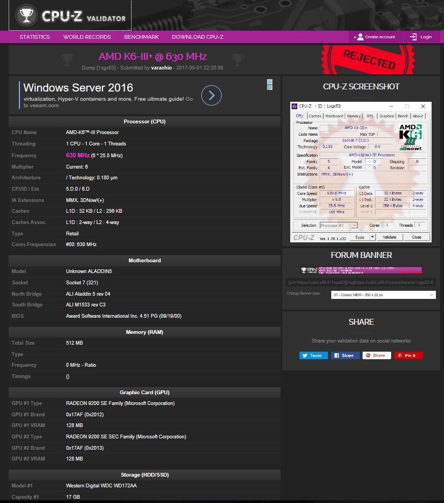Click the ALI M1533 rev C3 value
This screenshot has width=444, height=503.
coord(85,305)
